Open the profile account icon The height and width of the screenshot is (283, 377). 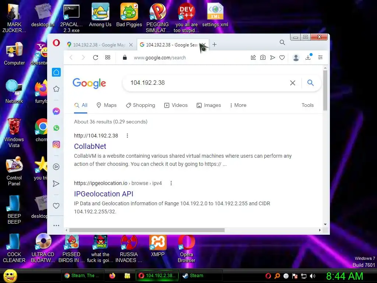click(x=296, y=57)
